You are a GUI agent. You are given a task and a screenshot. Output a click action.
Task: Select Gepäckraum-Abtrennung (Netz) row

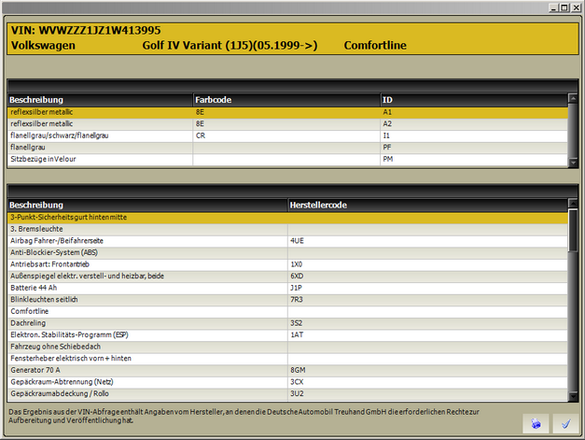point(287,382)
